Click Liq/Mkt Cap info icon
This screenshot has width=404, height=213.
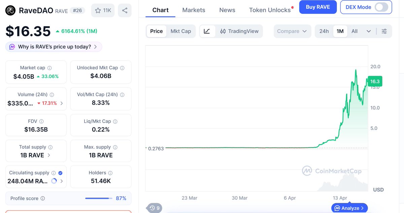coord(115,121)
